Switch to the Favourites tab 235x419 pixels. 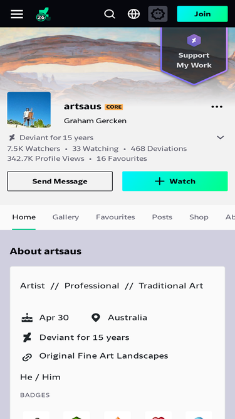[115, 217]
